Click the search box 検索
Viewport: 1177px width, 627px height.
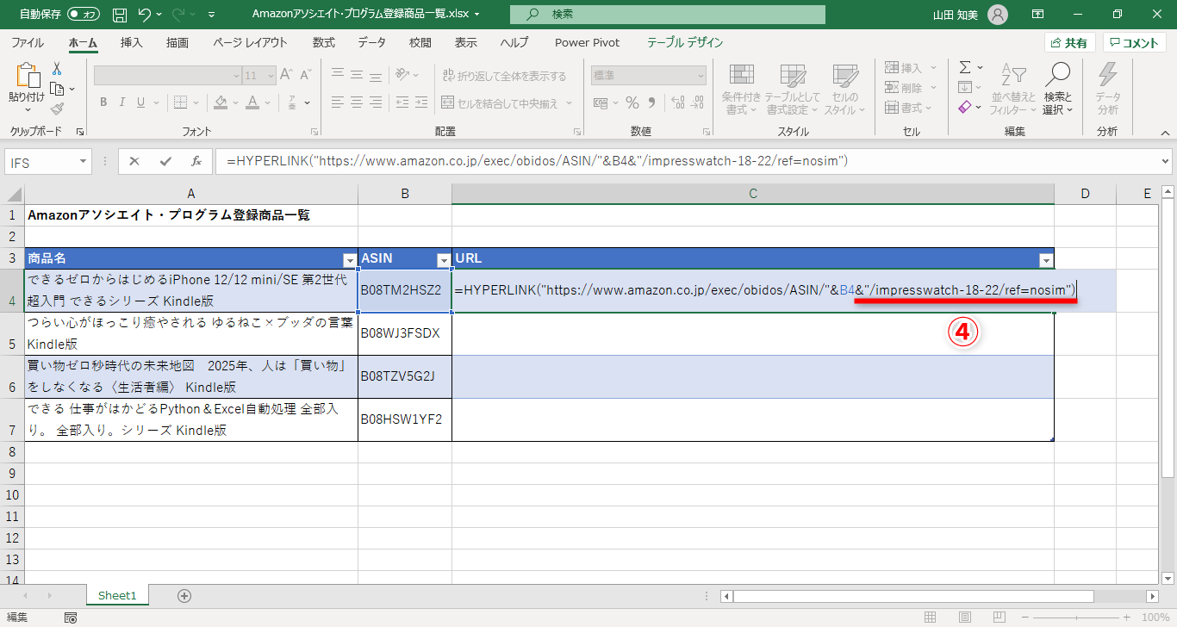[x=668, y=15]
